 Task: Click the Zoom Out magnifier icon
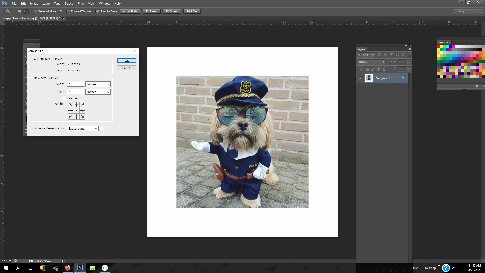tap(26, 11)
